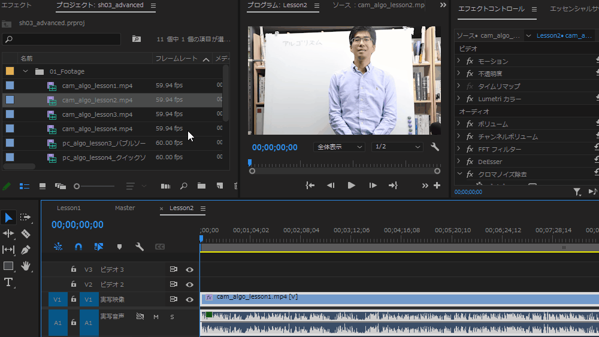Select the Pen tool
Image resolution: width=599 pixels, height=337 pixels.
click(26, 250)
